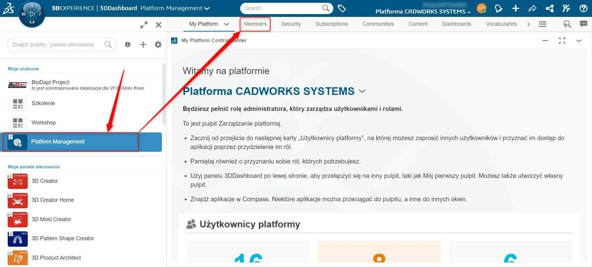Open the tools/content icon in top bar
The height and width of the screenshot is (267, 592).
566,8
